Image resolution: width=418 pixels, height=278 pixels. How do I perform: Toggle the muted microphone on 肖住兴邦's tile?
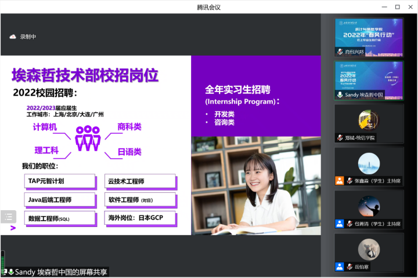click(x=340, y=52)
